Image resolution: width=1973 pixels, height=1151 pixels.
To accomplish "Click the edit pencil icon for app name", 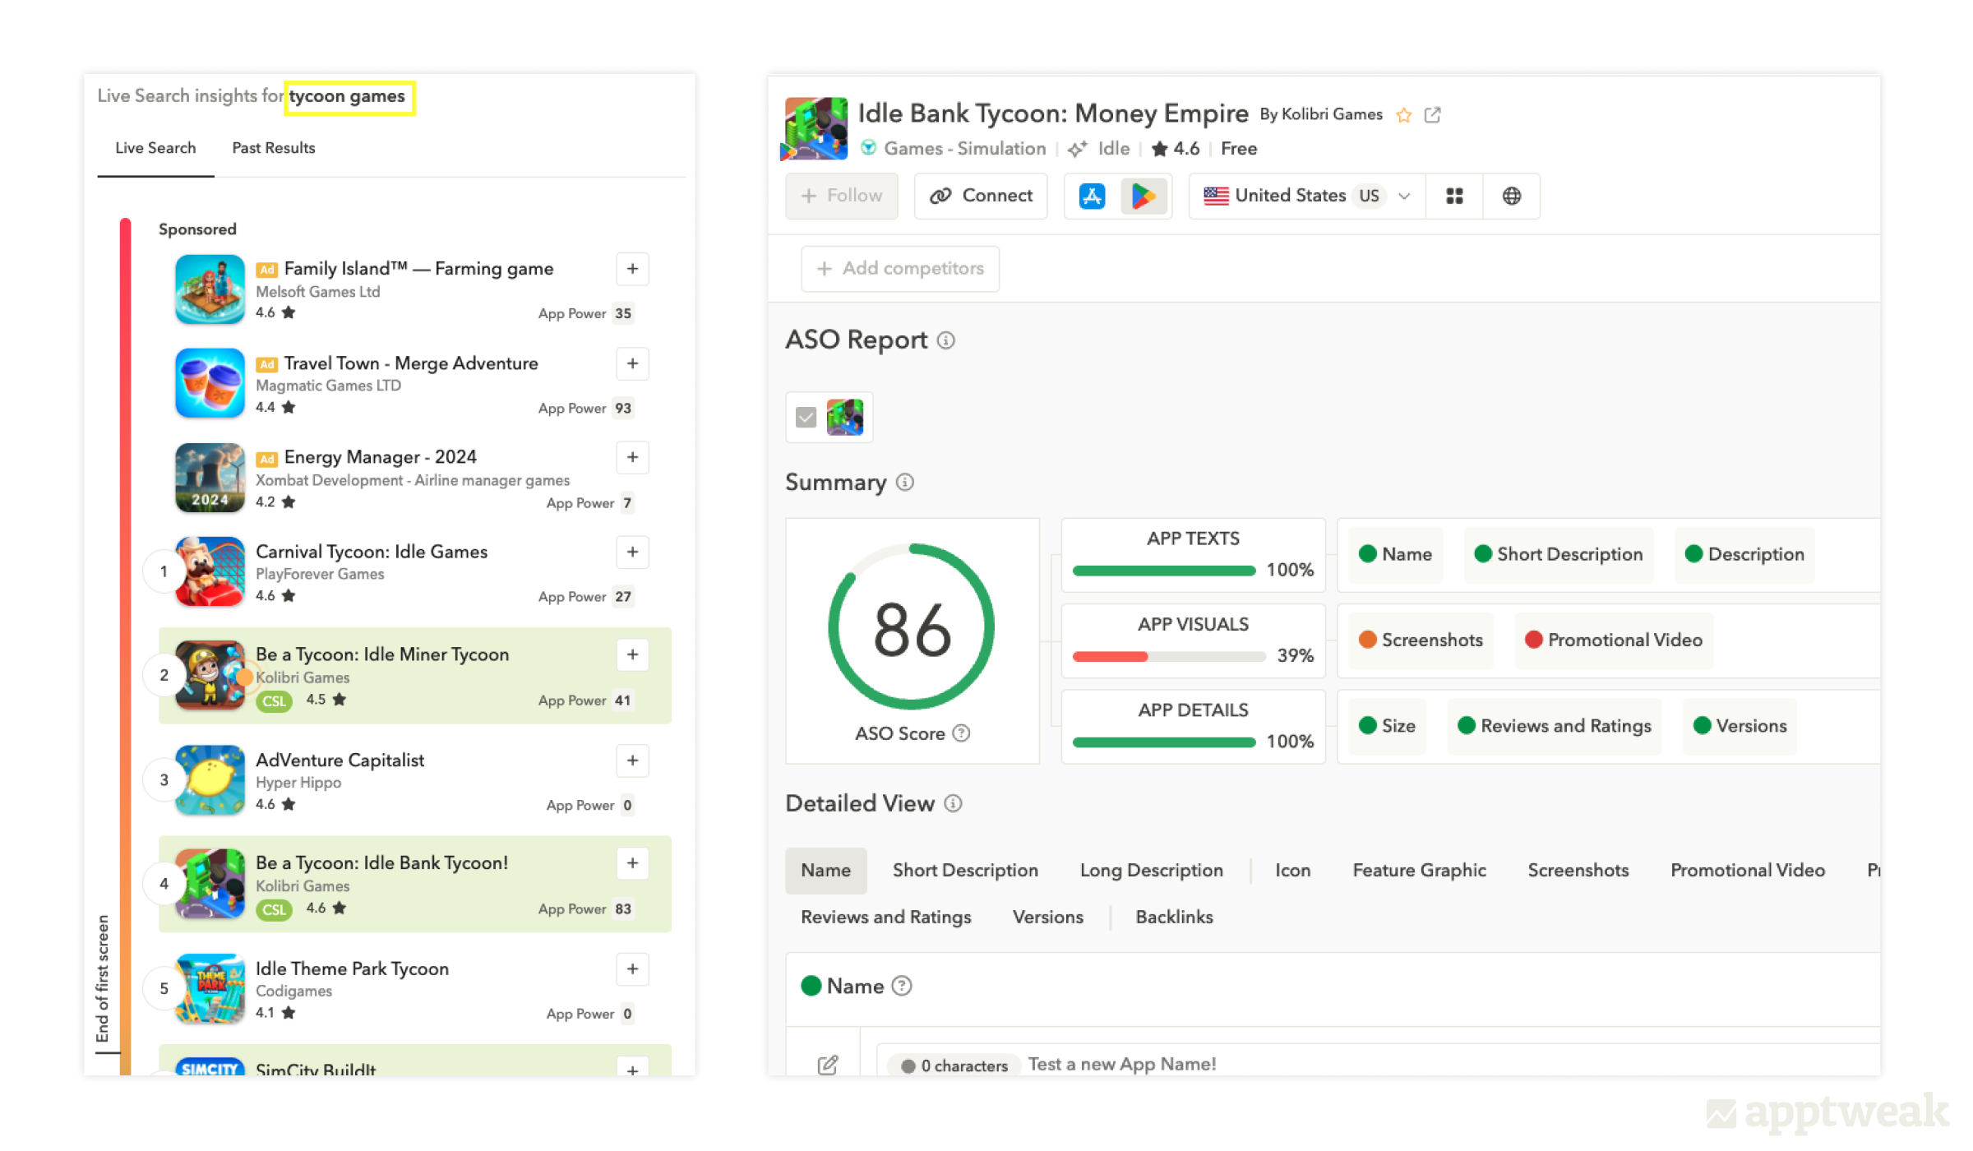I will (x=828, y=1065).
